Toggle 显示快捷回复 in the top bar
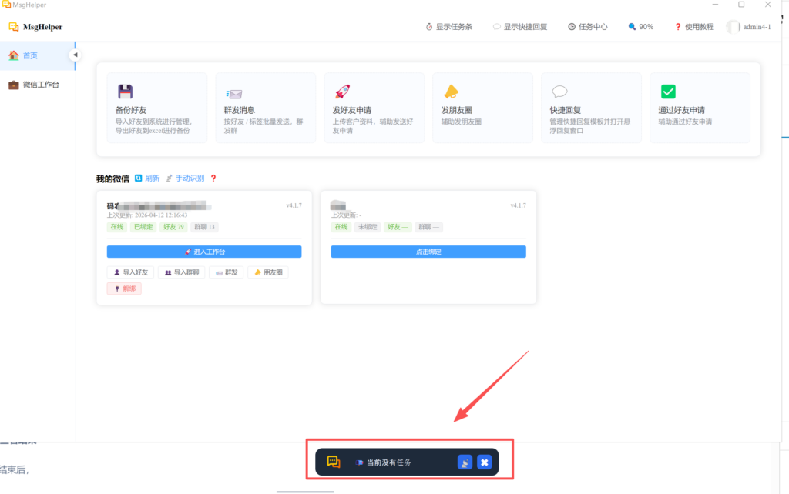 [520, 27]
